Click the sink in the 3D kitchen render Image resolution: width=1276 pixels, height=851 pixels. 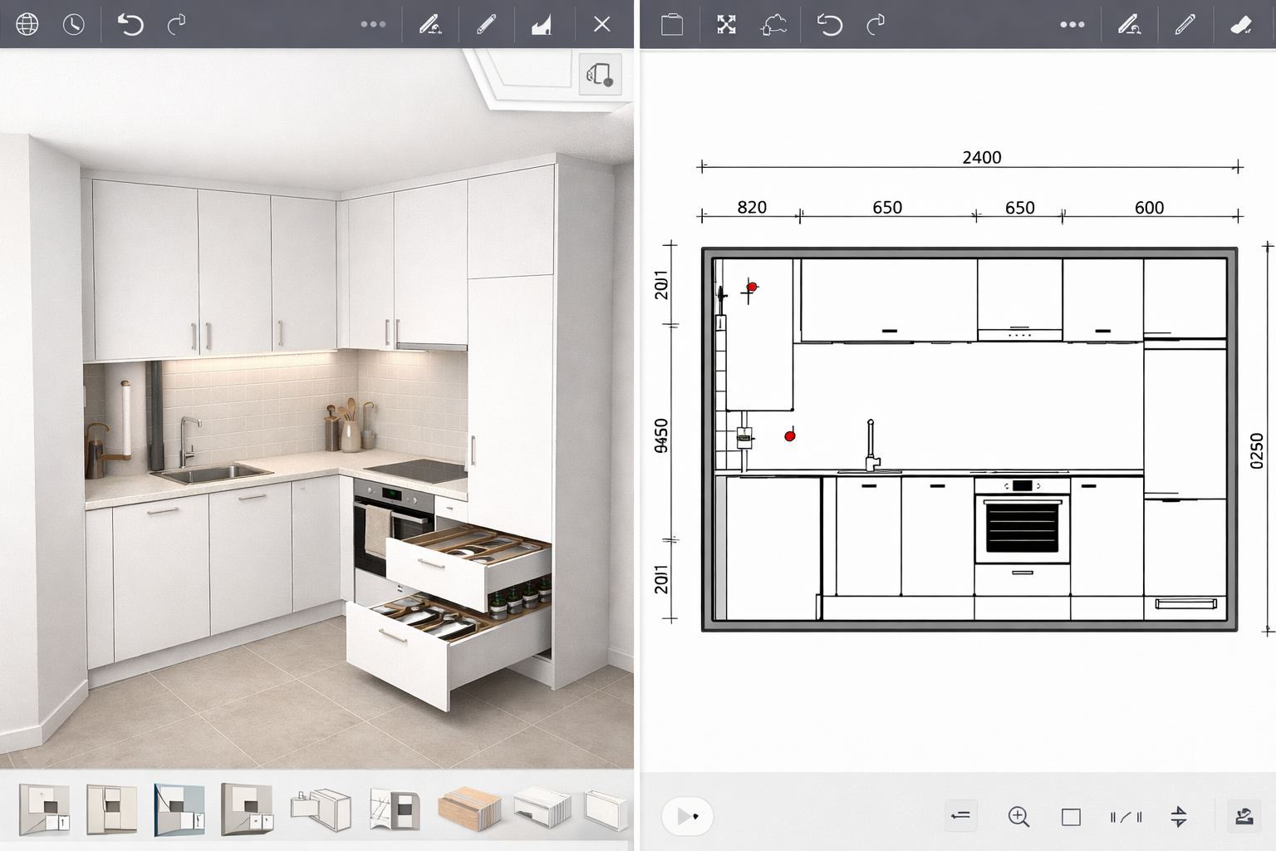[211, 474]
